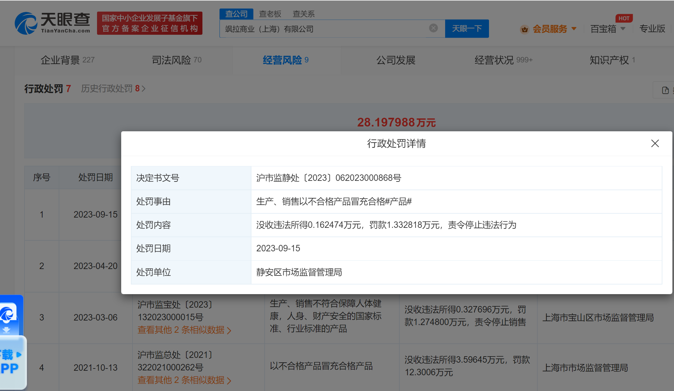Click the 序号 column header
674x391 pixels.
click(42, 177)
